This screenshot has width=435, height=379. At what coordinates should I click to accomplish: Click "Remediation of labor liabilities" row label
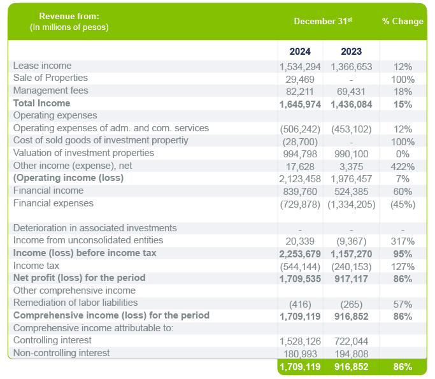pyautogui.click(x=75, y=303)
